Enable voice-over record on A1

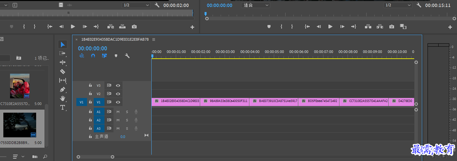[x=136, y=112]
